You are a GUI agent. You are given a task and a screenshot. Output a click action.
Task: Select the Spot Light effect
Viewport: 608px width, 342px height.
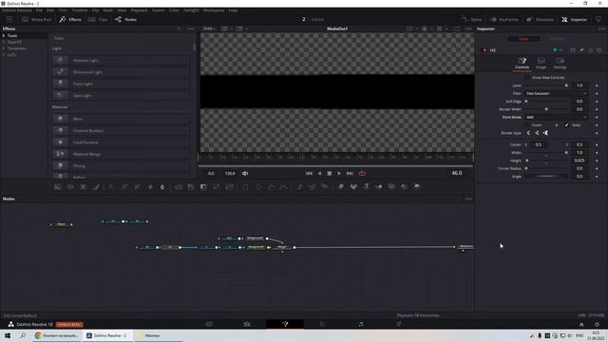click(x=121, y=95)
